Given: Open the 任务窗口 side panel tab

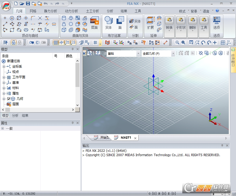Looking at the screenshot, I should 233,60.
